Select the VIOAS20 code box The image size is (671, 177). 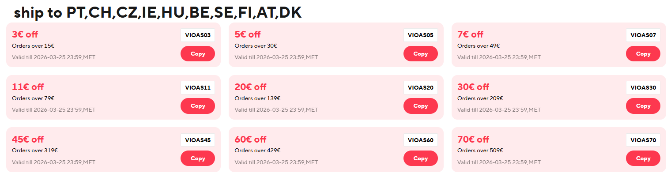[x=420, y=87]
